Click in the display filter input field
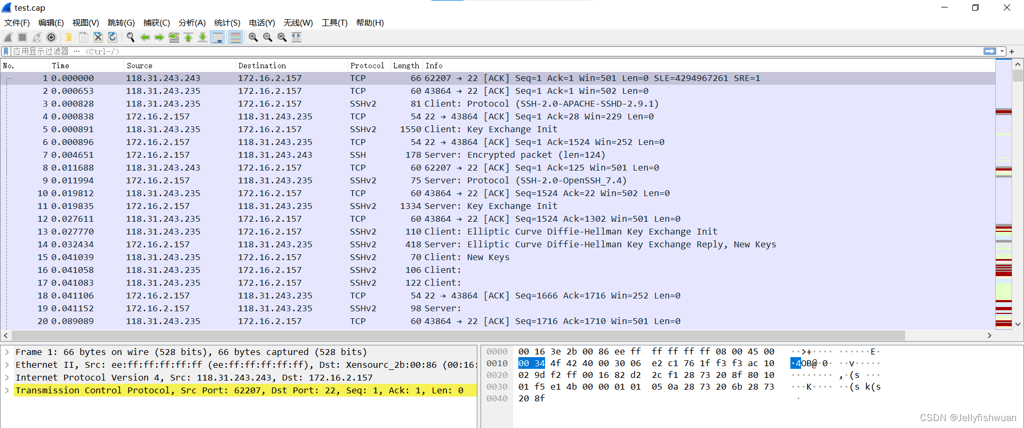The image size is (1024, 428). point(496,51)
